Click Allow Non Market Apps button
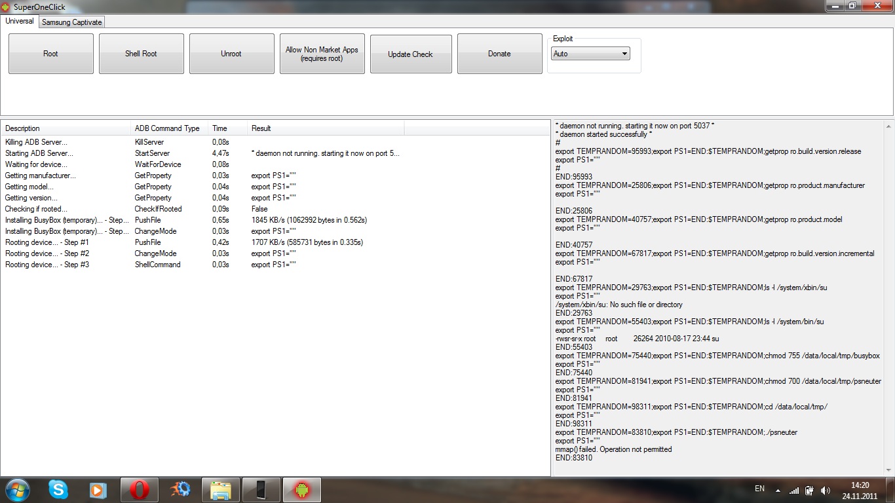The image size is (895, 503). 322,54
